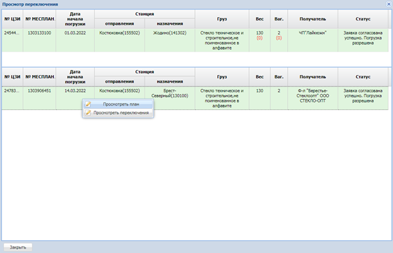Select plan number cell '1303906451'

(39, 98)
